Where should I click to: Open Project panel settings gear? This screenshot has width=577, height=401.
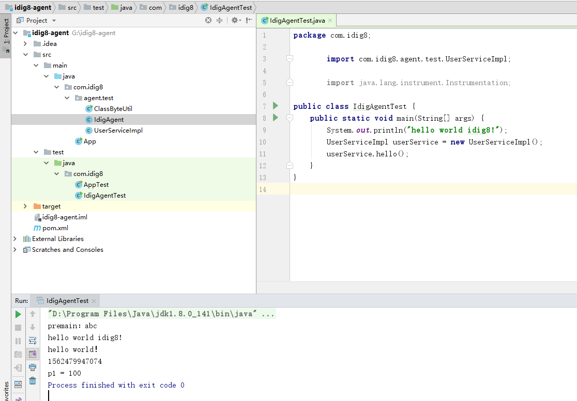coord(235,21)
